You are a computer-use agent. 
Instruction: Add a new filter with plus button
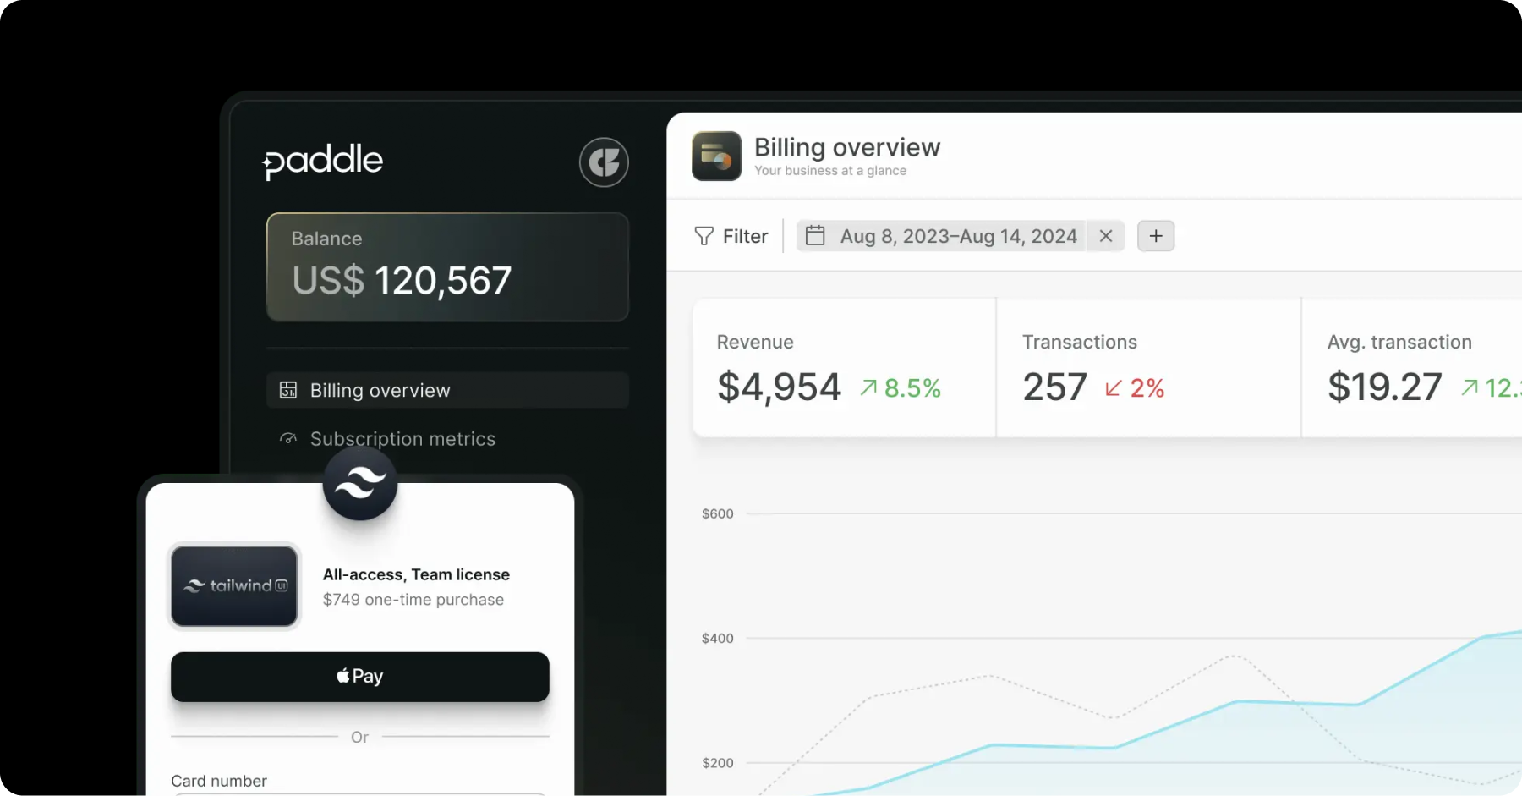(1156, 236)
